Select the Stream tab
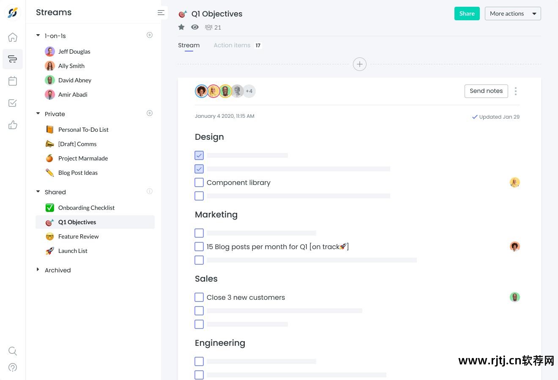The height and width of the screenshot is (380, 558). tap(189, 45)
